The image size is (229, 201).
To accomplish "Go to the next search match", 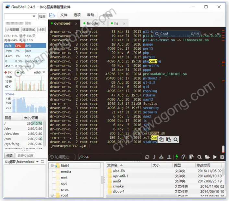I will [211, 35].
